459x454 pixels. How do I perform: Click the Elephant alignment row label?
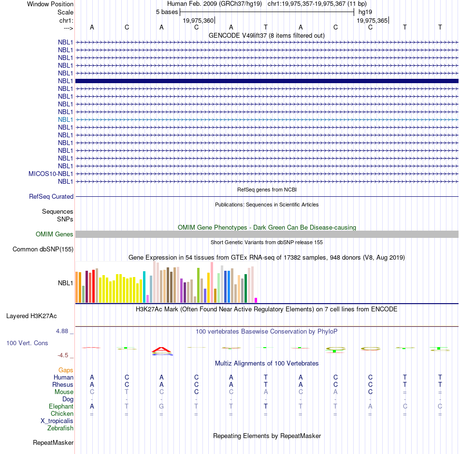point(61,406)
